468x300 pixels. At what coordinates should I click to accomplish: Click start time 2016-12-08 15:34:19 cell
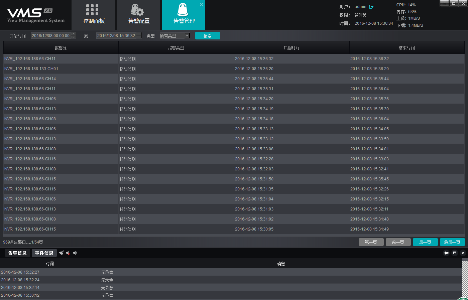coord(291,109)
